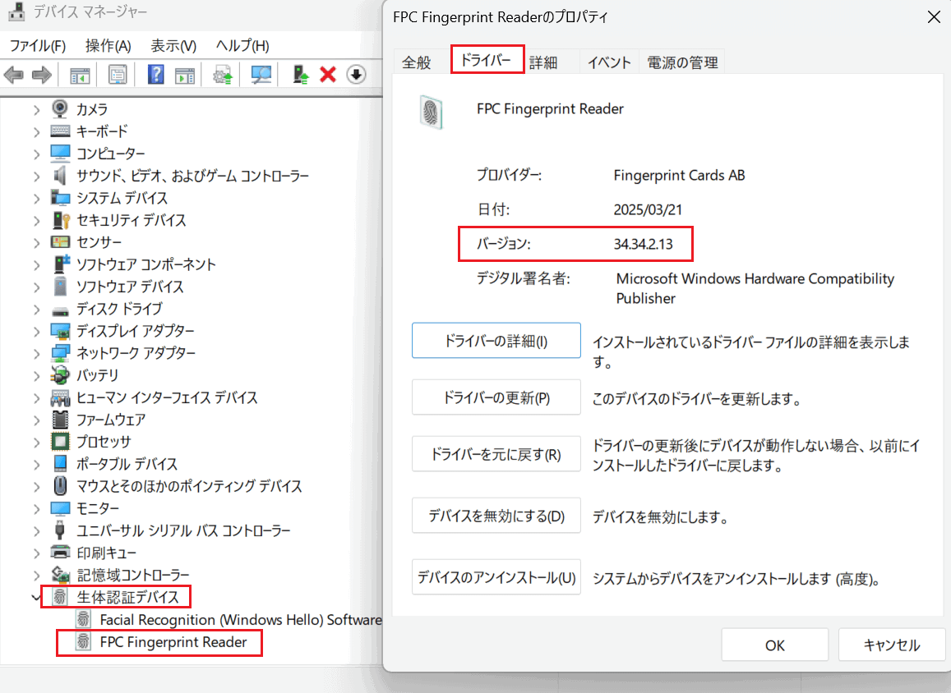Viewport: 951px width, 693px height.
Task: Click the ユニバーサル シリアル バス USB icon
Action: (59, 530)
